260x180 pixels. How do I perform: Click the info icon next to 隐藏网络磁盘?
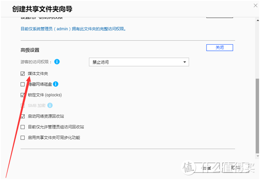click(55, 84)
